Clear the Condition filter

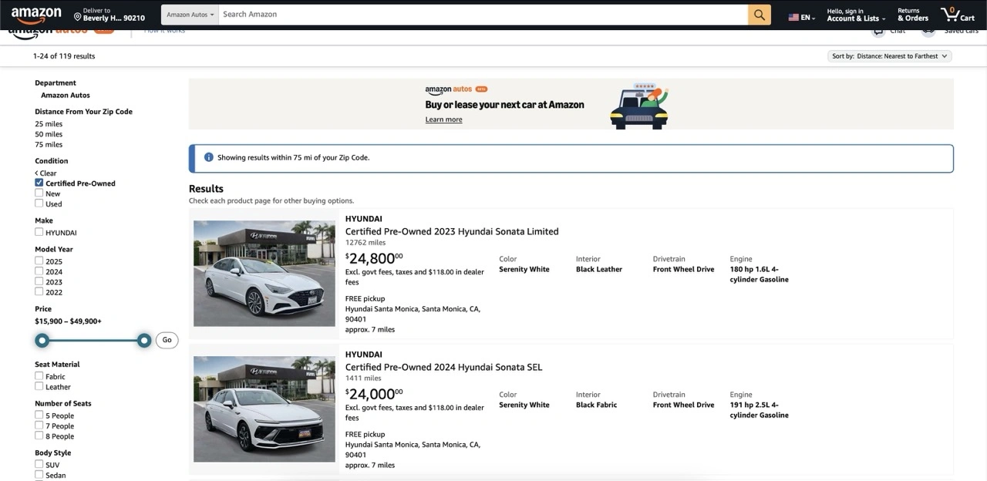pos(45,173)
